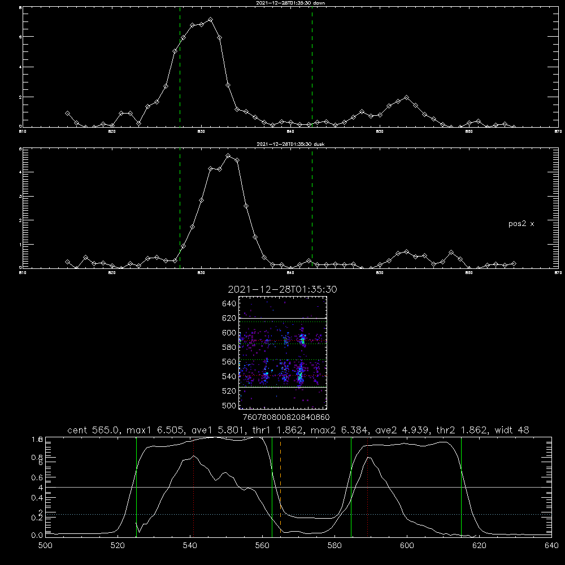Viewport: 565px width, 565px height.
Task: Click the highest diamond of the dawn curve
Action: [x=210, y=19]
